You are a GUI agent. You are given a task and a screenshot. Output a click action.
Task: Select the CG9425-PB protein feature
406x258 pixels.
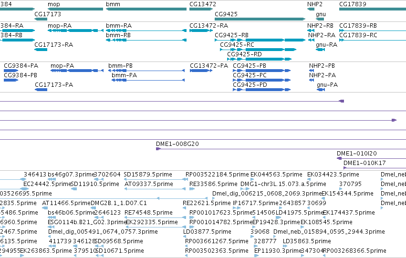pyautogui.click(x=262, y=71)
